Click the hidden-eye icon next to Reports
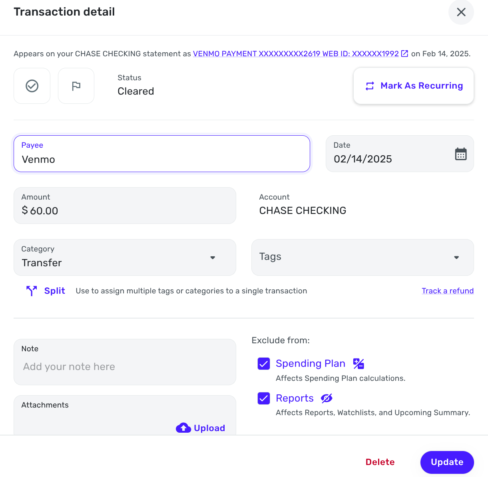The width and height of the screenshot is (488, 477). tap(327, 398)
